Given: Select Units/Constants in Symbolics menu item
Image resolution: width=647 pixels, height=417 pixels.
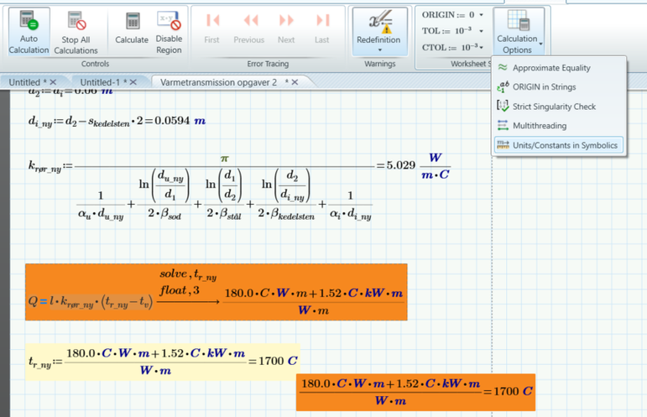Looking at the screenshot, I should point(565,145).
